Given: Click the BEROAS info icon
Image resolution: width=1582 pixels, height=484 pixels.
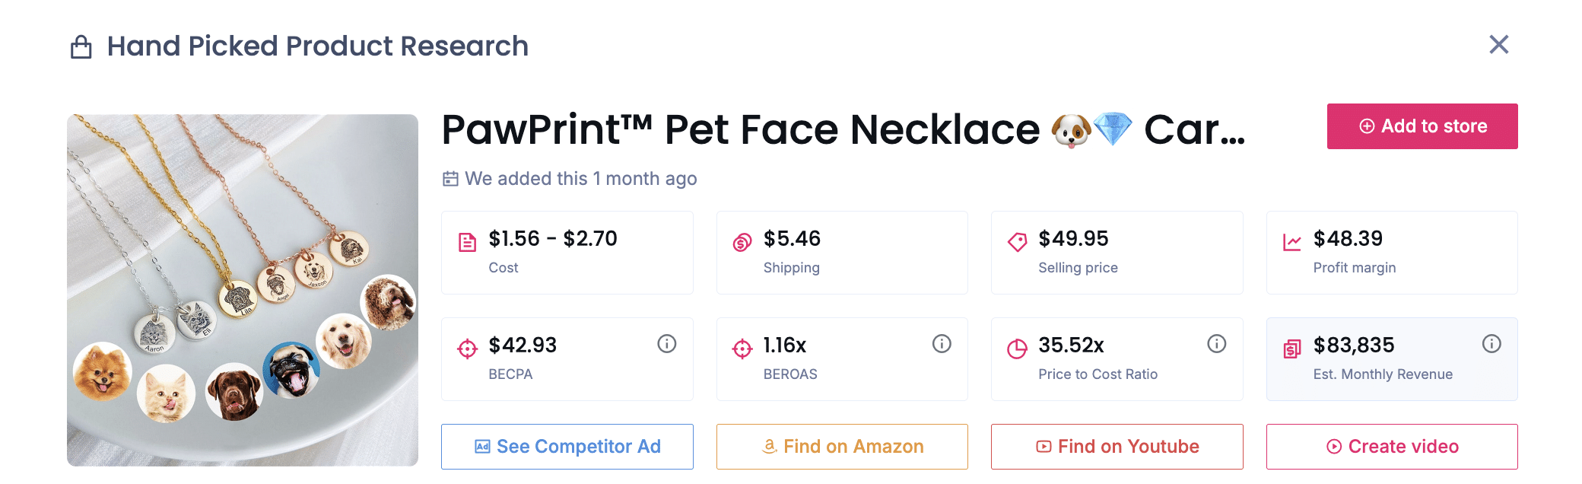Looking at the screenshot, I should (942, 344).
